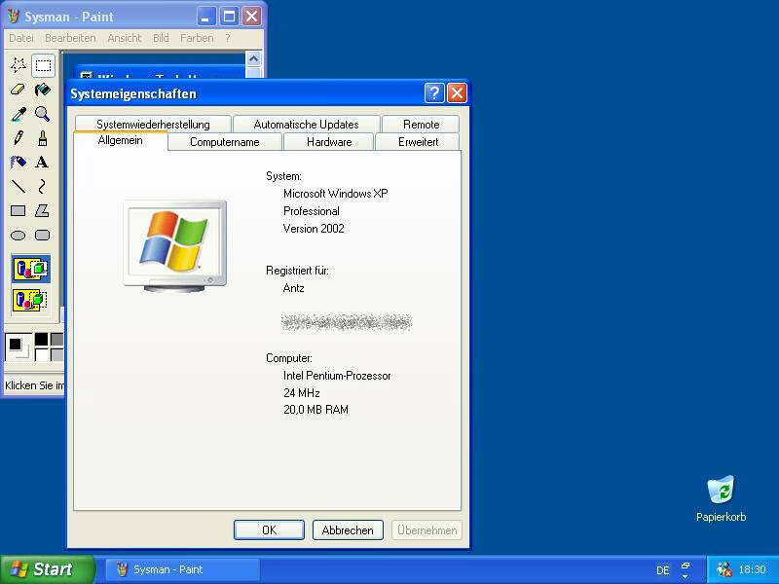Minimize the Sysman - Paint window
This screenshot has height=584, width=779.
[206, 17]
